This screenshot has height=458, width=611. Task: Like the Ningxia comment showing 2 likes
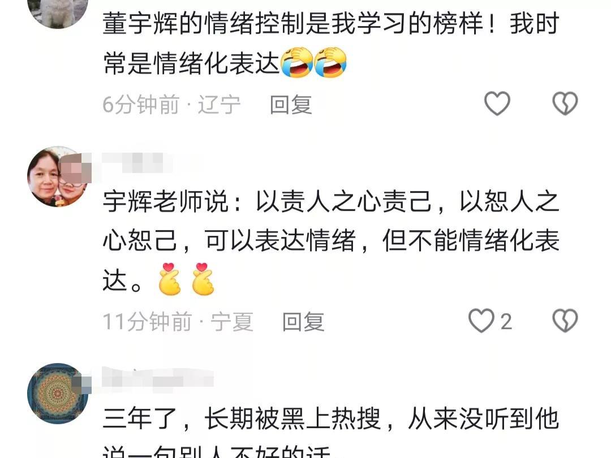tap(481, 321)
